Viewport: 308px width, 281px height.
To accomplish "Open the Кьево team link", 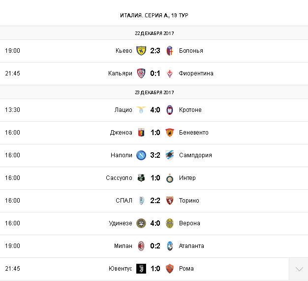I will (x=124, y=51).
